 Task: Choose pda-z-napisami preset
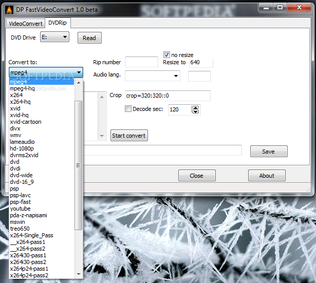(42, 215)
